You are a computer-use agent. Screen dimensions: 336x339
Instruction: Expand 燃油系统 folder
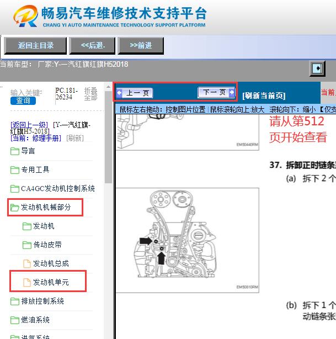(x=35, y=320)
